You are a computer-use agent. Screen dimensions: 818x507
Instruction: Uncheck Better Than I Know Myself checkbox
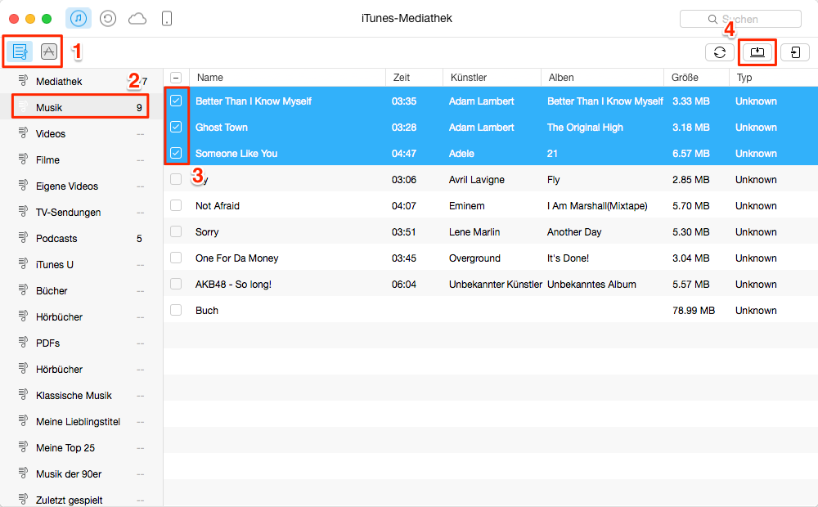(x=176, y=101)
